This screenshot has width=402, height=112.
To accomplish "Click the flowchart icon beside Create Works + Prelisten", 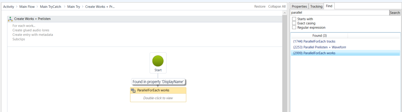I will [10, 19].
